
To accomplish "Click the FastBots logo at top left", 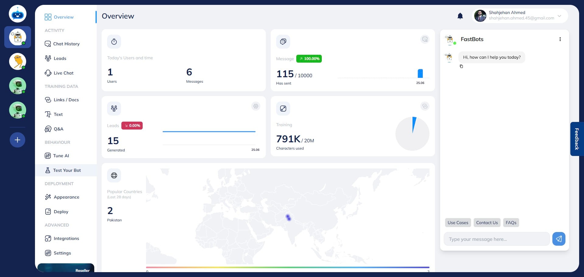I will pyautogui.click(x=17, y=14).
